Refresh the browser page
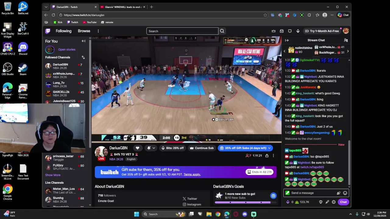390x219 pixels. tap(53, 15)
